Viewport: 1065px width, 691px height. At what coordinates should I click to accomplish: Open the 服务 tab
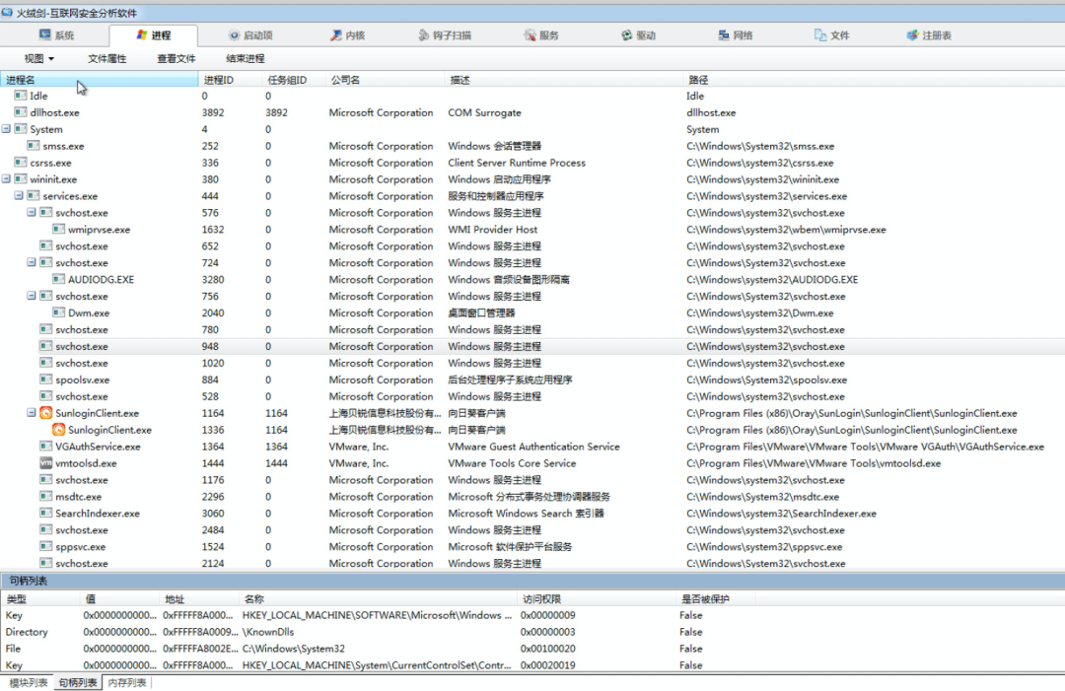541,35
